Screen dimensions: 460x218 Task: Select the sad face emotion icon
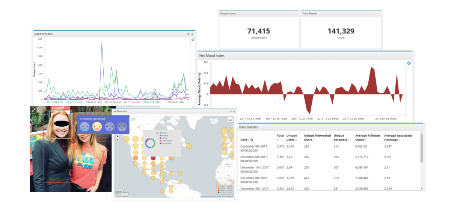click(x=85, y=127)
